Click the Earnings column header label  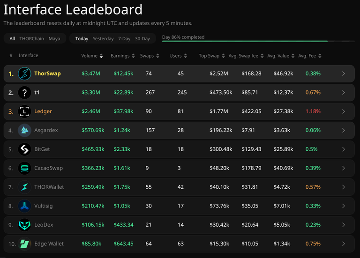click(x=120, y=56)
